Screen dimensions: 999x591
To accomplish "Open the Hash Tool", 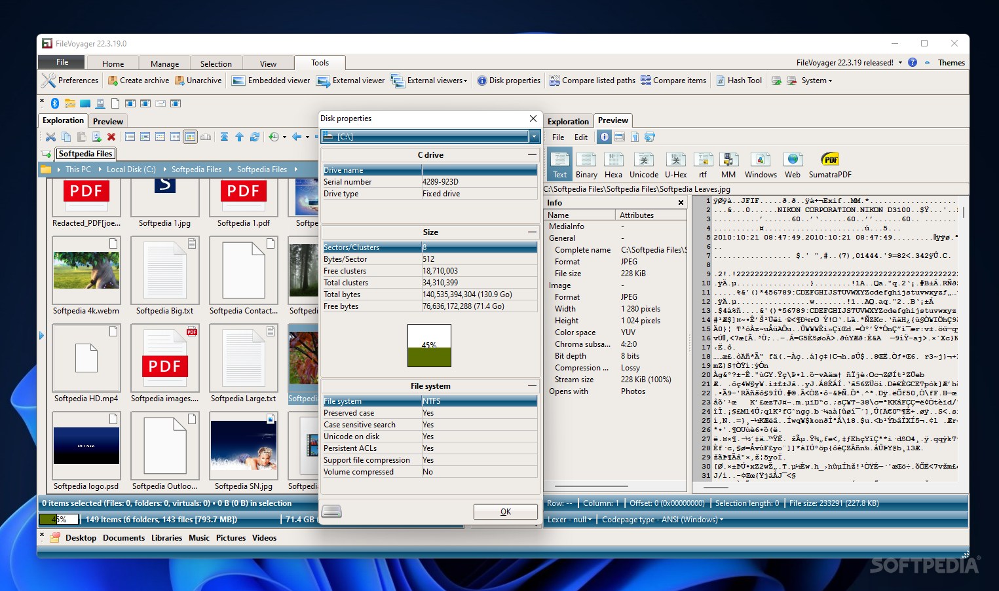I will point(739,81).
